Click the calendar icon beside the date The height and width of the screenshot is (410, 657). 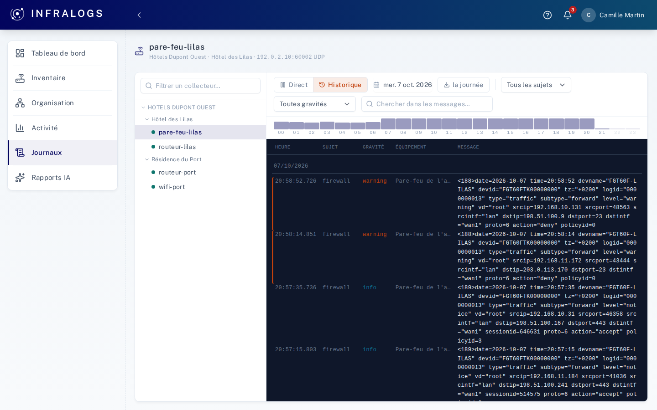coord(376,85)
